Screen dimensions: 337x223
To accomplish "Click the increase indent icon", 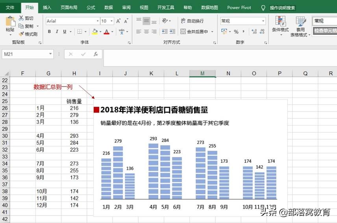I will 172,31.
